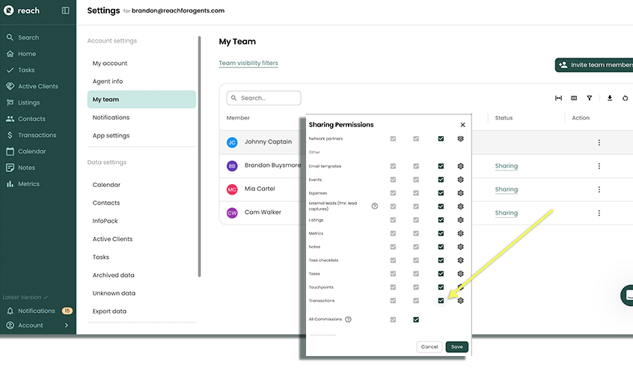Open the gear settings icon for Listings

pos(461,220)
